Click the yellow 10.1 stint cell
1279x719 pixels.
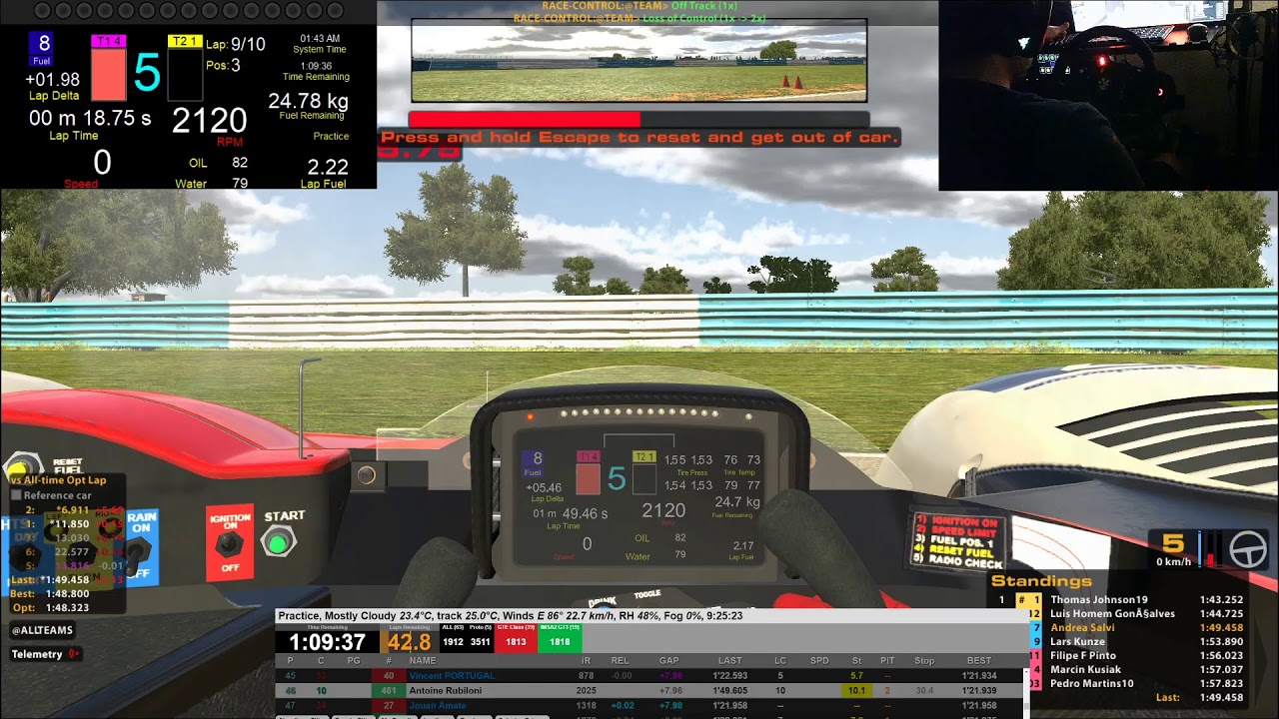pyautogui.click(x=856, y=690)
